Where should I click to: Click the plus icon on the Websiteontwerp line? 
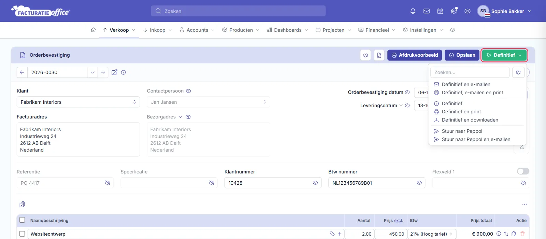pyautogui.click(x=340, y=234)
